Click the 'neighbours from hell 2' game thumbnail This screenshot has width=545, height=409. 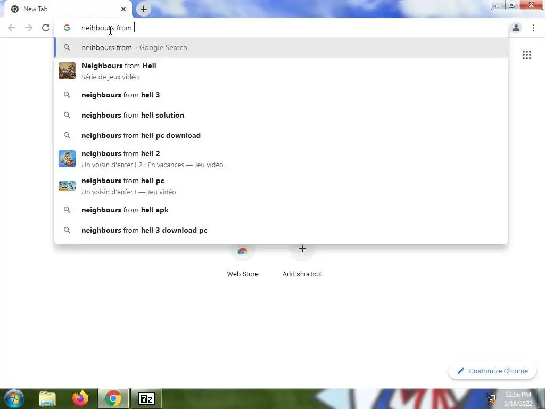click(x=67, y=159)
